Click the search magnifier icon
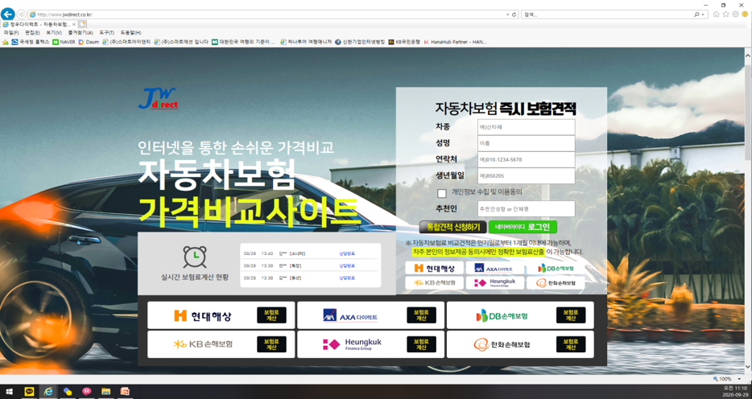 (696, 14)
